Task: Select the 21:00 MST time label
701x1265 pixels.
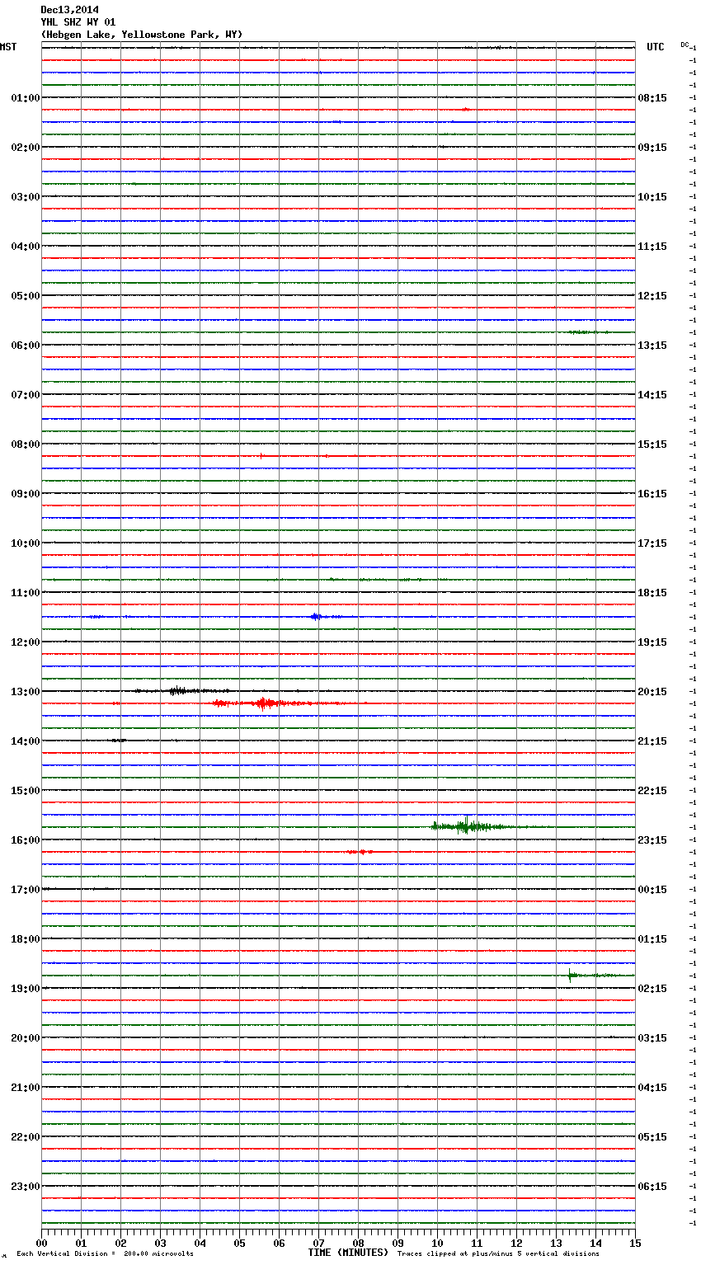Action: 26,1088
